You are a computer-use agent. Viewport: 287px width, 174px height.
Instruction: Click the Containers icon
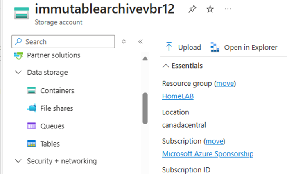pos(32,90)
